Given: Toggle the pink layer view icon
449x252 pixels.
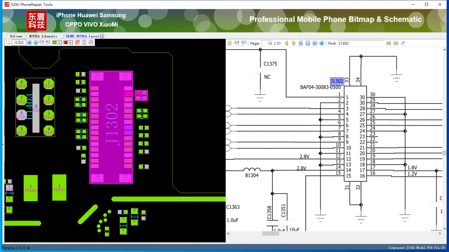Looking at the screenshot, I should click(84, 43).
